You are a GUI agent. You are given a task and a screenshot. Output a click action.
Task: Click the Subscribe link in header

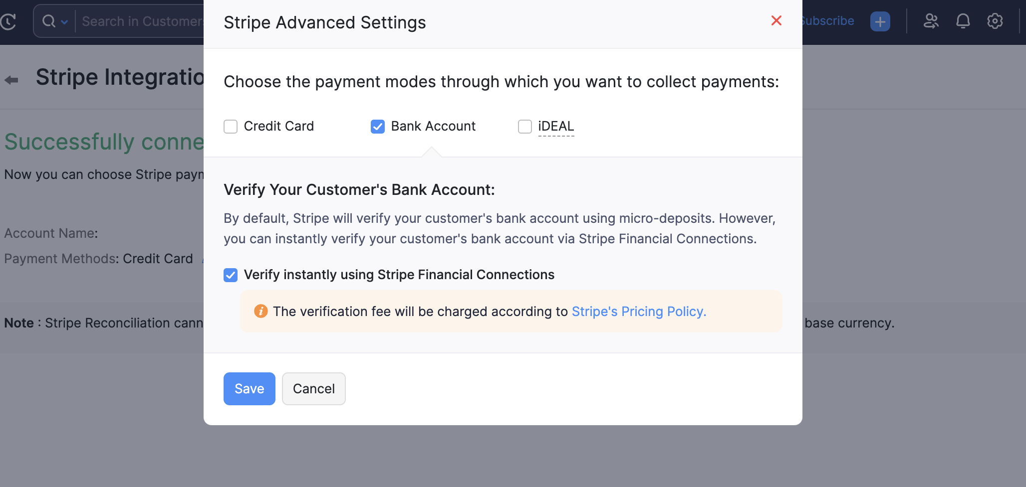(x=828, y=21)
